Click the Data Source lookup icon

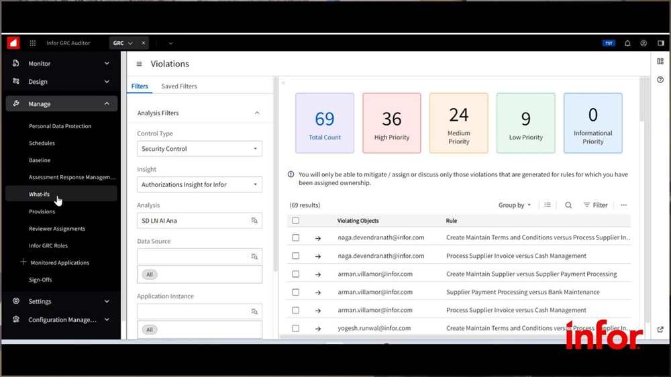click(254, 257)
